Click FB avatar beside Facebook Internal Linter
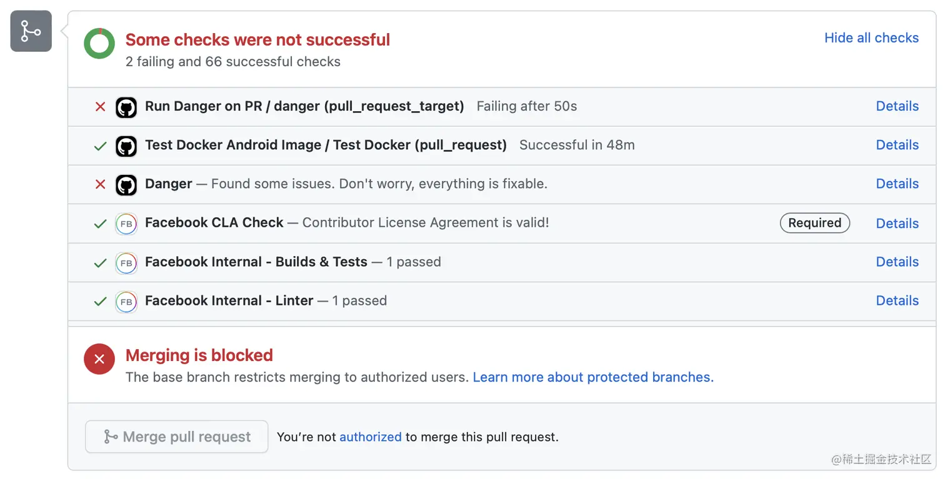Screen dimensions: 945x479 (126, 302)
